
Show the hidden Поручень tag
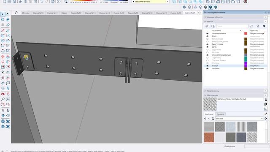coord(207,58)
